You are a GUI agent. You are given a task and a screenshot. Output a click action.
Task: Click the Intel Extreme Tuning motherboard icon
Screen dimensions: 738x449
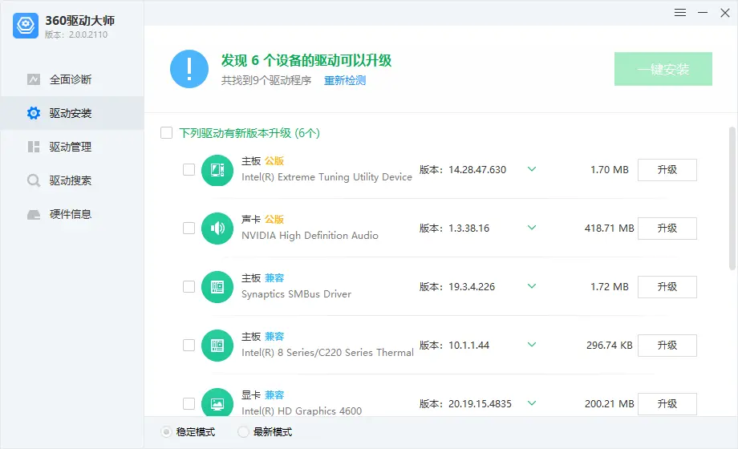pyautogui.click(x=217, y=170)
